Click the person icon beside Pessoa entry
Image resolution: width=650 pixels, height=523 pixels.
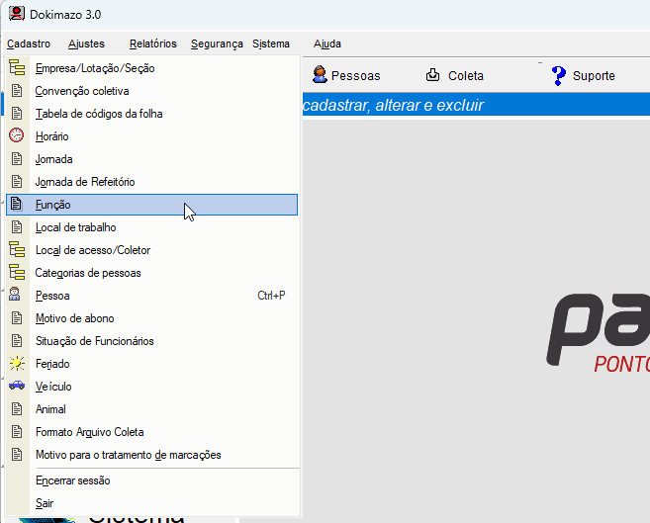coord(16,296)
